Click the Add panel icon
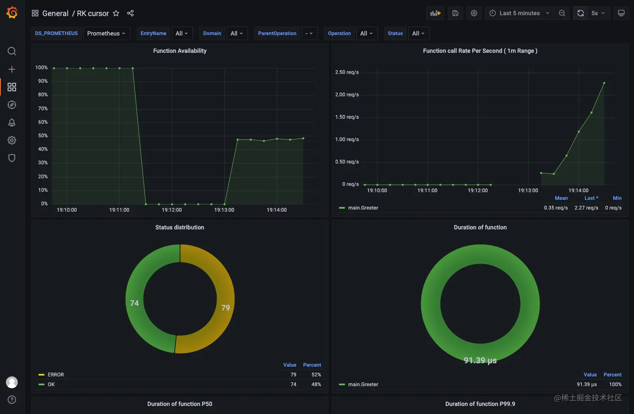The image size is (634, 414). [x=436, y=13]
